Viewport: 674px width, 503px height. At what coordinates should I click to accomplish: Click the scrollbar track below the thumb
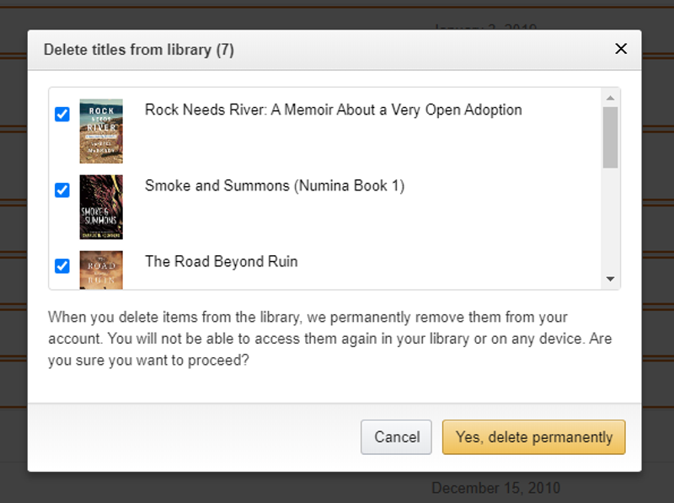(611, 219)
